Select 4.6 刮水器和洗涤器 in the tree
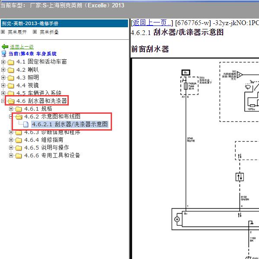This screenshot has width=259, height=259. tap(42, 101)
